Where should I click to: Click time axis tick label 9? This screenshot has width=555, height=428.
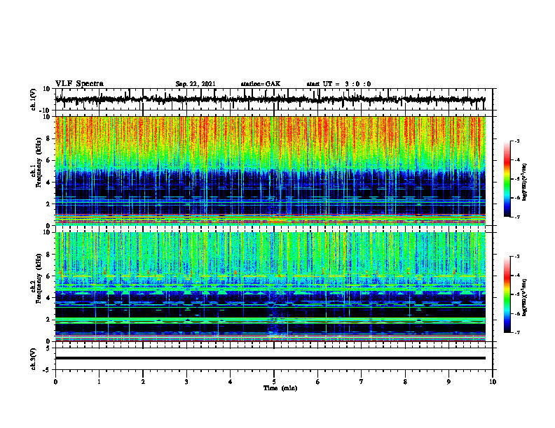[448, 382]
